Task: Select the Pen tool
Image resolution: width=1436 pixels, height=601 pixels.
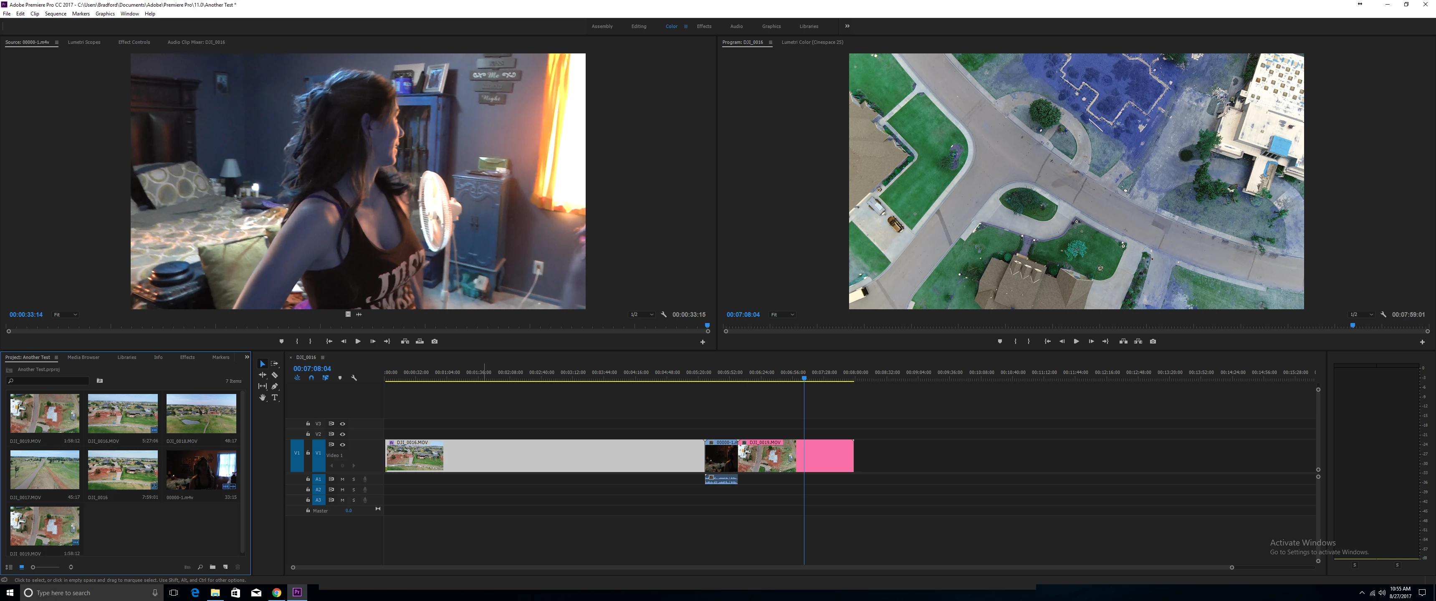Action: (x=275, y=386)
